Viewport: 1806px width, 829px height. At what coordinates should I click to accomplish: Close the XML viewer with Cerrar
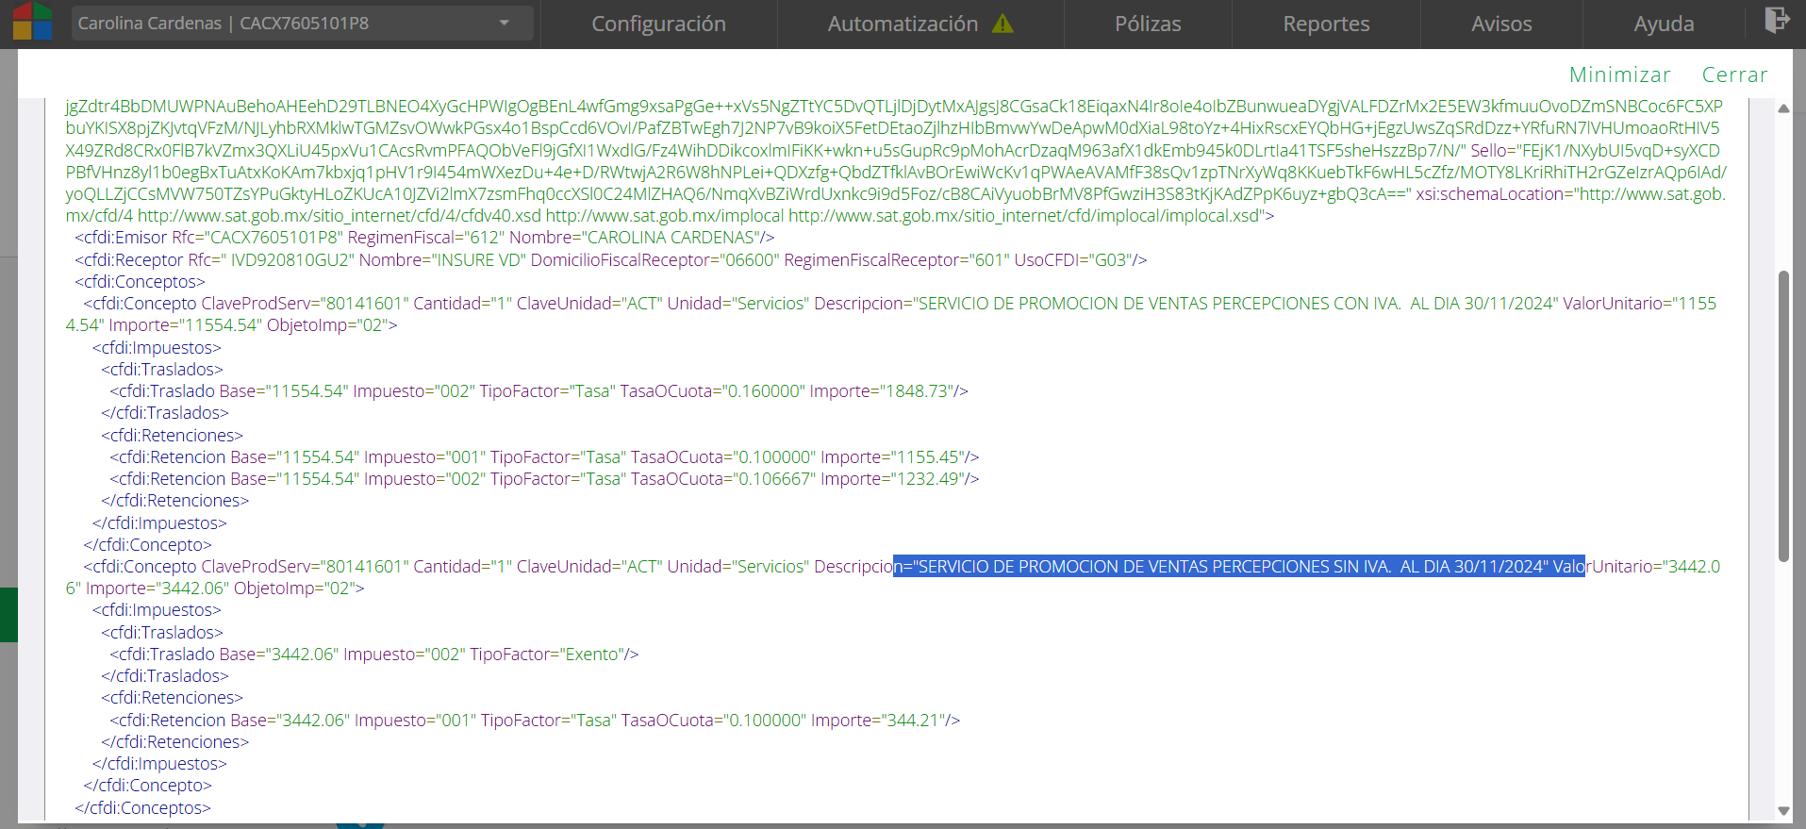click(1734, 75)
